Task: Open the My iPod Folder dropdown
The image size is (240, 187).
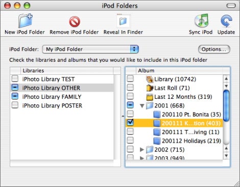Action: 90,49
